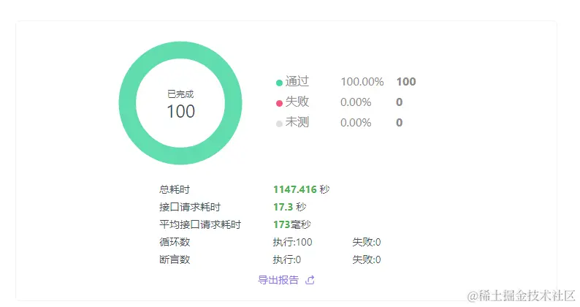Viewport: 580px width, 307px height.
Task: Click the green 通过 legend dot
Action: (x=279, y=83)
